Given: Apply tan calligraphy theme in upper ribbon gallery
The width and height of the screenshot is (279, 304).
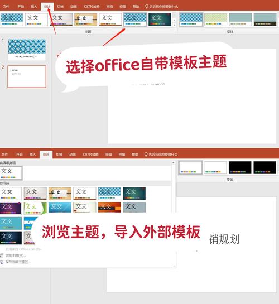Looking at the screenshot, I should click(x=86, y=20).
